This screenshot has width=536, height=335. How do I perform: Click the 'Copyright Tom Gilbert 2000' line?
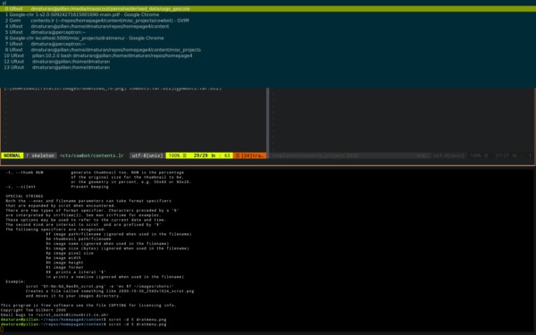tap(33, 310)
